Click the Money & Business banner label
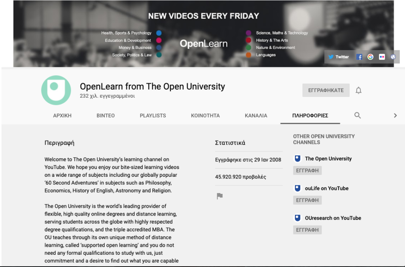 (x=135, y=47)
